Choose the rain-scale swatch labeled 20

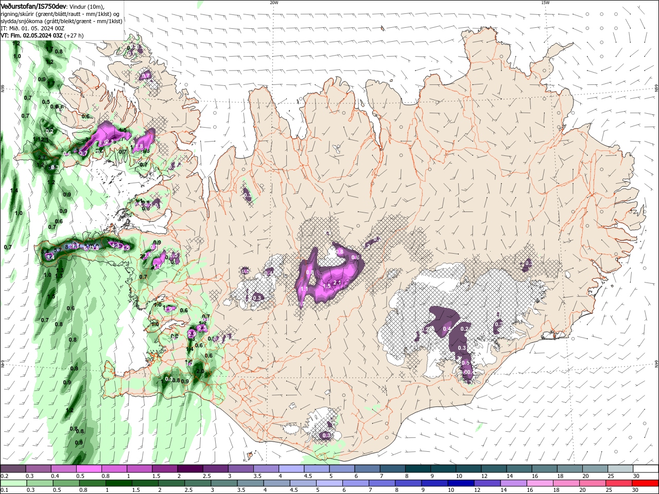point(592,483)
